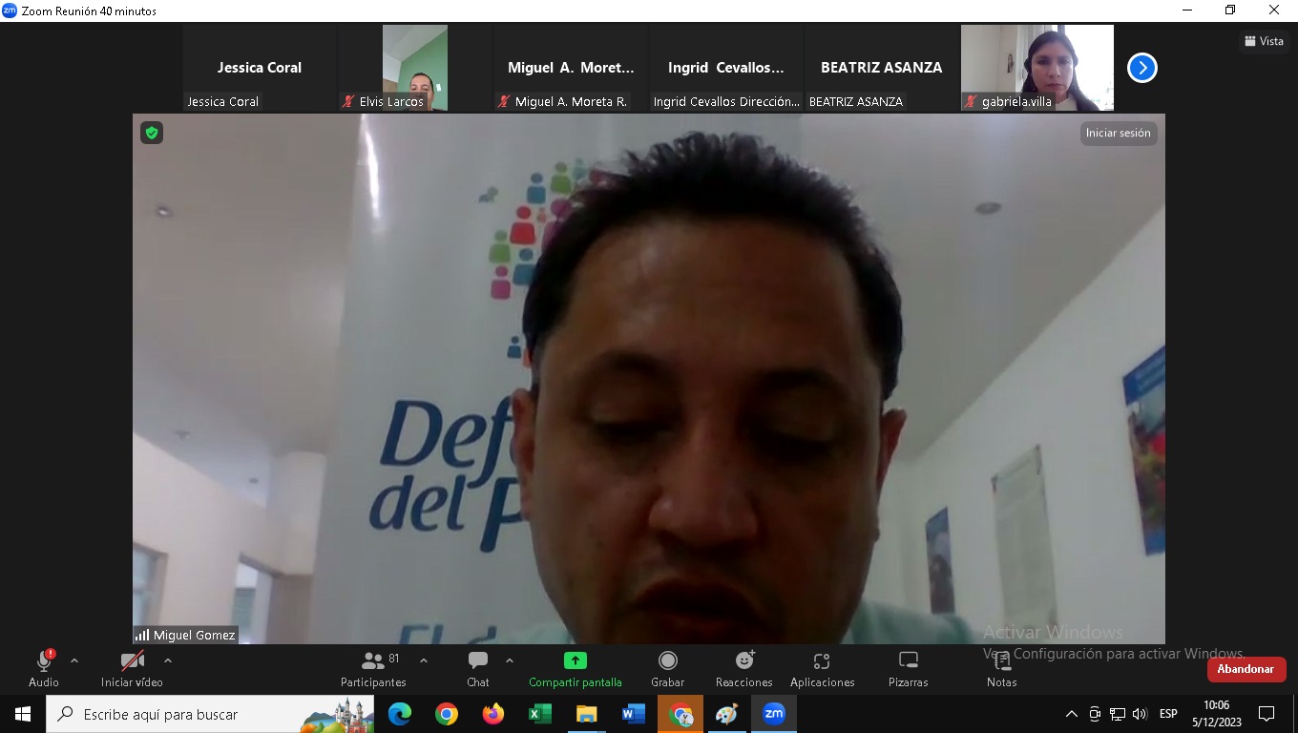Open Aplicaciones in the Zoom toolbar
1298x733 pixels.
tap(822, 668)
